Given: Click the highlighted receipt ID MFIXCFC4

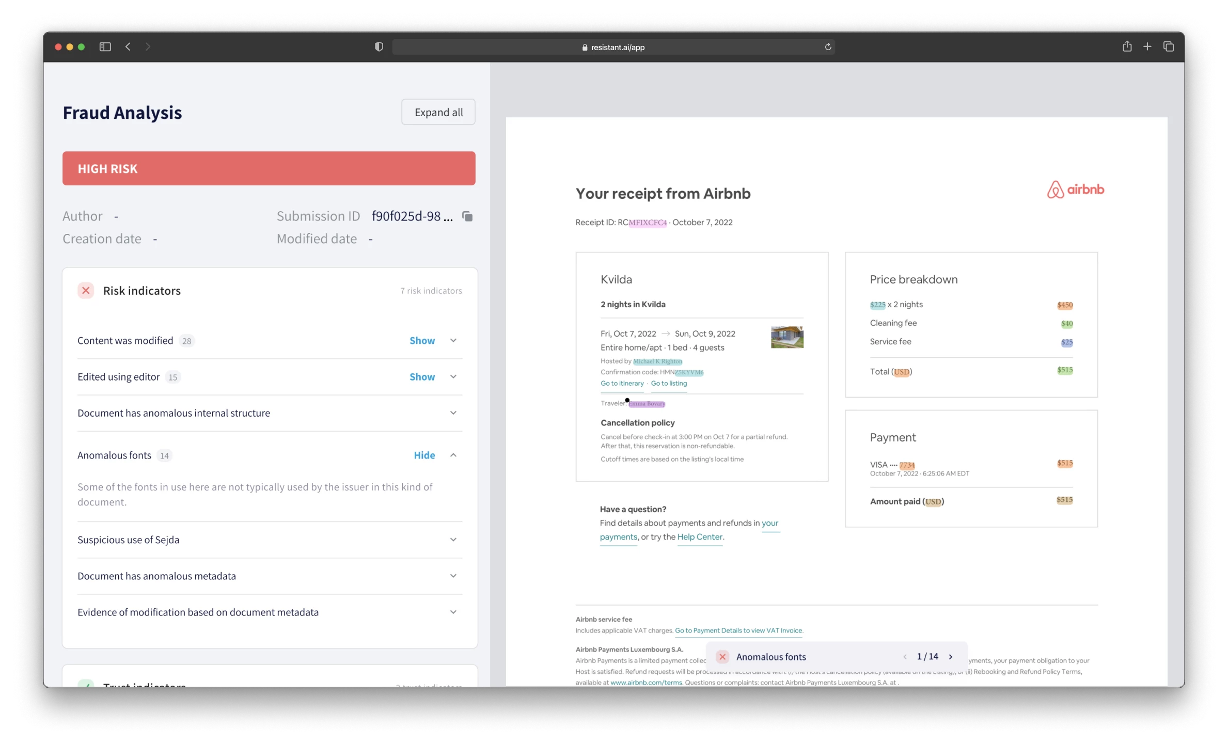Looking at the screenshot, I should point(648,223).
